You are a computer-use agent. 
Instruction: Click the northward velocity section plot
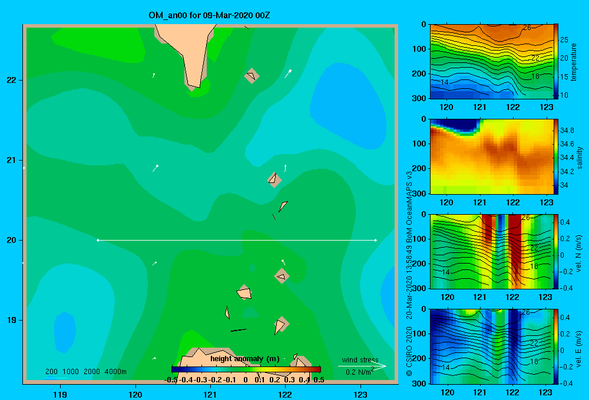pyautogui.click(x=492, y=251)
